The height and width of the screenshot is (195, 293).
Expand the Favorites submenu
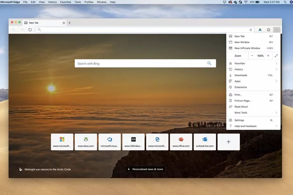click(253, 63)
